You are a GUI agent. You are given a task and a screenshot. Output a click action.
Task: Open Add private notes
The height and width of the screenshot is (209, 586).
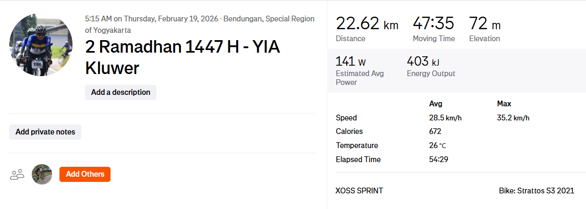tap(45, 132)
